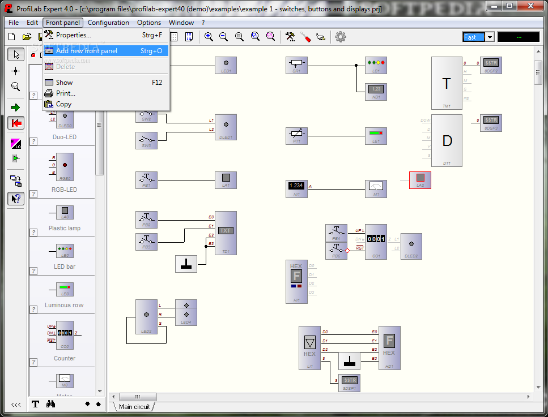Click the green right arrow run icon
The image size is (548, 417).
(15, 108)
